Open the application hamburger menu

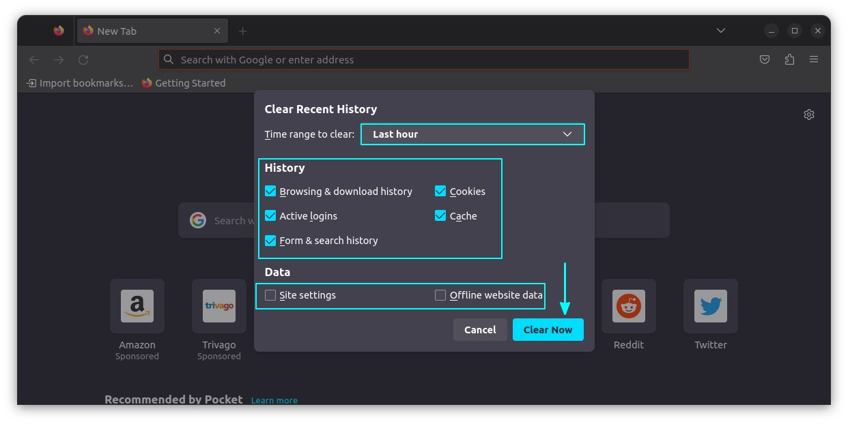coord(814,59)
